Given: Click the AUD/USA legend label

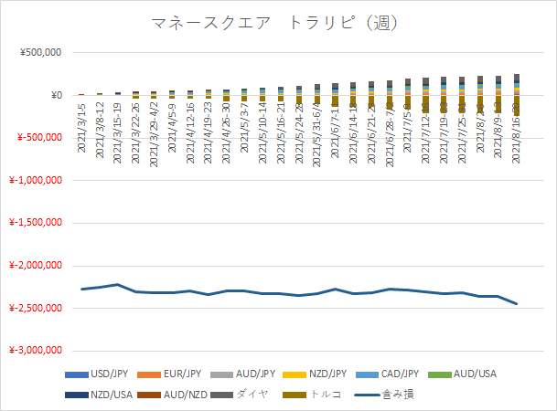Looking at the screenshot, I should [475, 374].
